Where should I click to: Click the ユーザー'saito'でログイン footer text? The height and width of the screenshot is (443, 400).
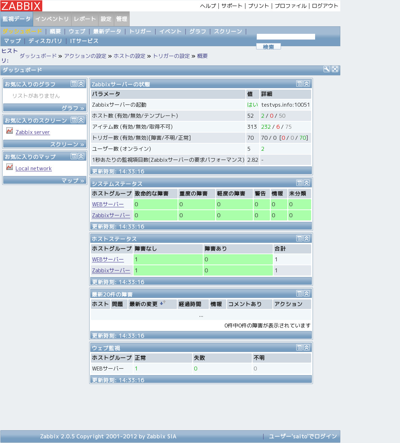pyautogui.click(x=303, y=436)
